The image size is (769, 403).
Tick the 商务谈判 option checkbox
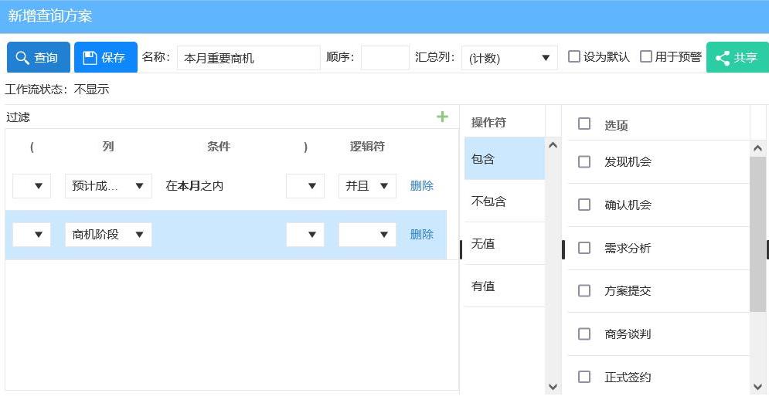point(584,334)
